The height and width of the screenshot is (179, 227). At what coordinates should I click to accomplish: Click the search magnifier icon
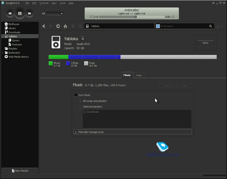[211, 26]
